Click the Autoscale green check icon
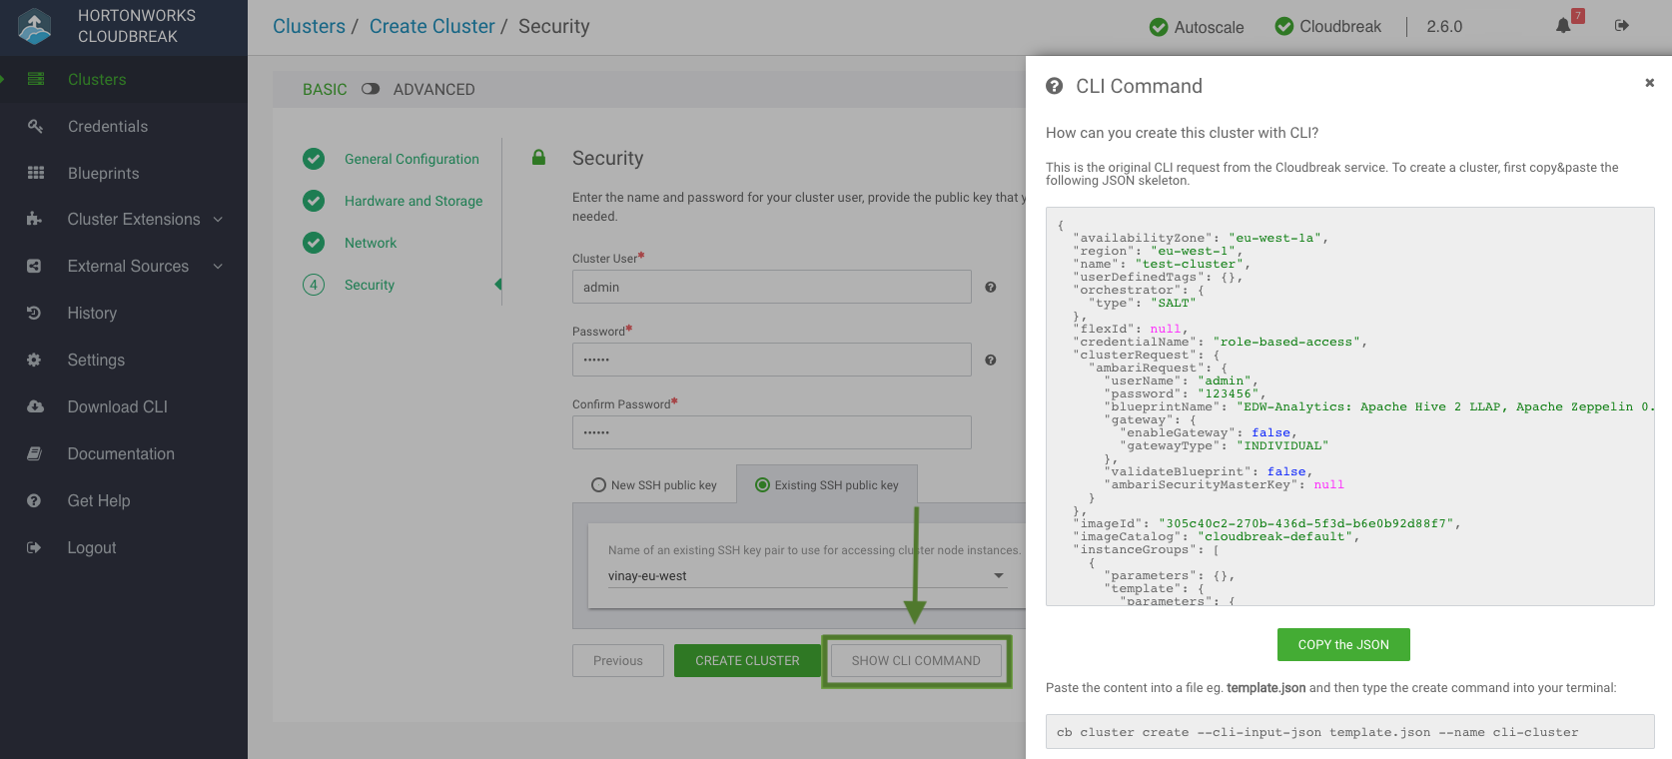Image resolution: width=1672 pixels, height=759 pixels. (1159, 27)
